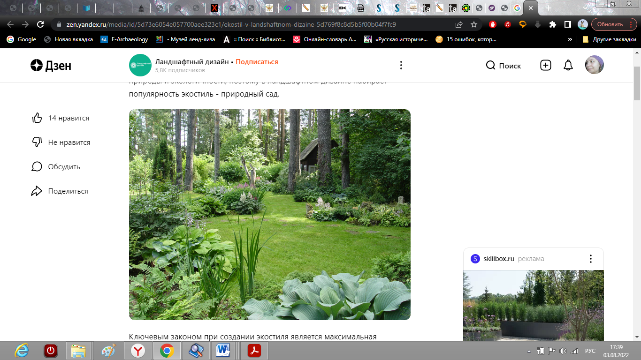Image resolution: width=641 pixels, height=360 pixels.
Task: Reload the current page
Action: [x=40, y=24]
